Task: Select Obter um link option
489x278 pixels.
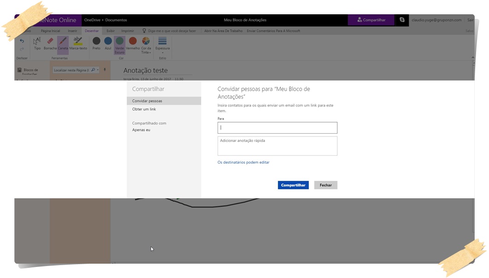Action: pyautogui.click(x=144, y=109)
